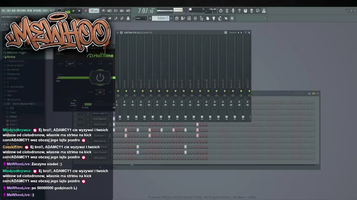Screen dimensions: 357x200
Task: Open FabFilter Pro-Q plugin menu arrow
Action: (x=118, y=32)
